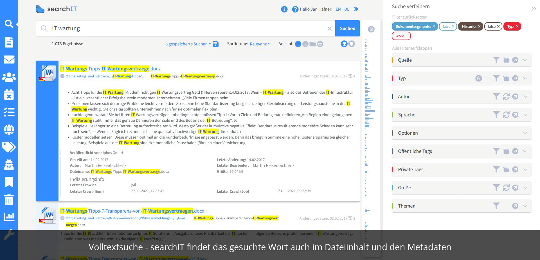The image size is (540, 260).
Task: Click the help question mark icon
Action: (x=295, y=9)
